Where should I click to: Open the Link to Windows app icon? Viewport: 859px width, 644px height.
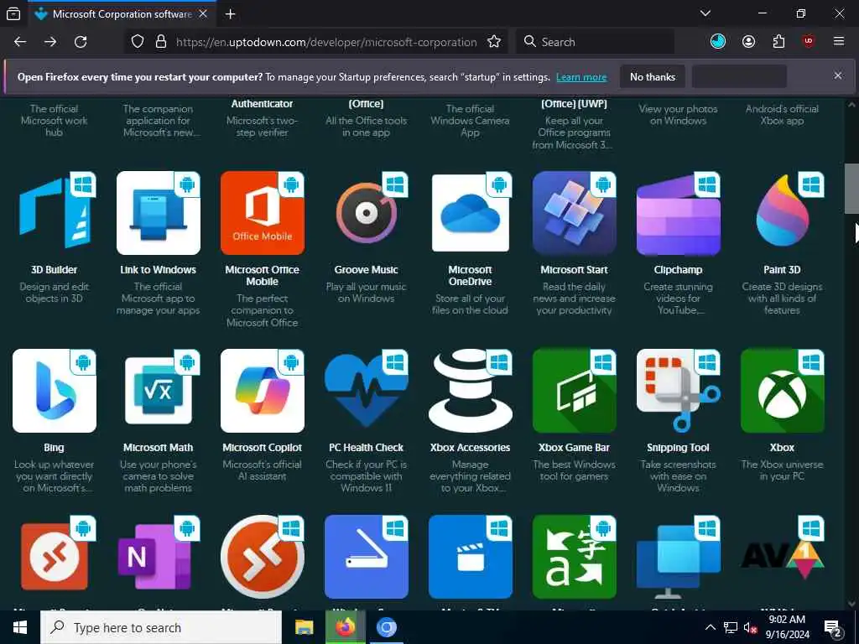pos(159,213)
